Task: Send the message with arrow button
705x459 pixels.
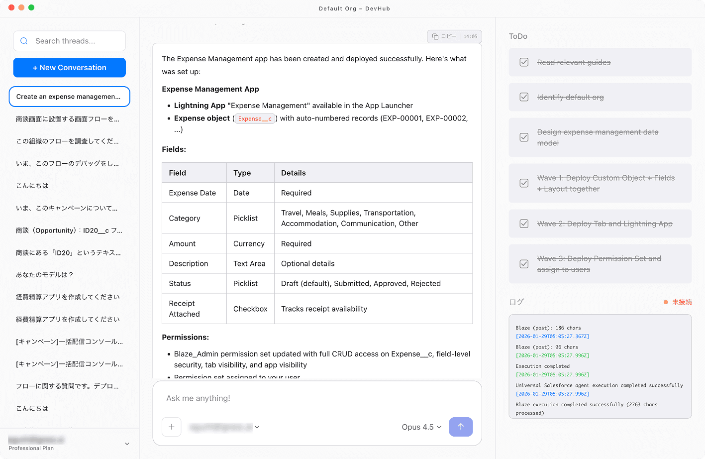Action: [x=461, y=427]
